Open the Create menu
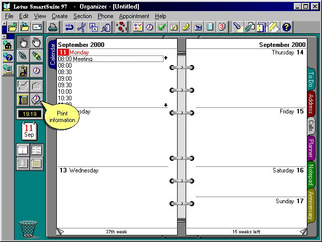322x242 pixels. point(59,16)
